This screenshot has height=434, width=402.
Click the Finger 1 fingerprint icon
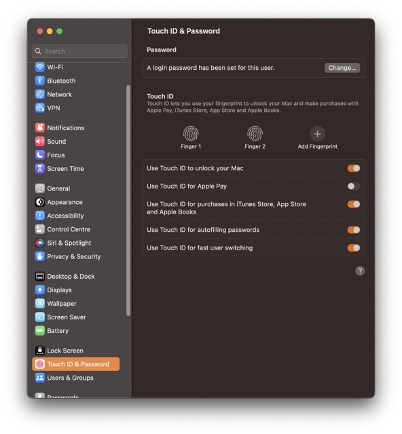click(191, 134)
